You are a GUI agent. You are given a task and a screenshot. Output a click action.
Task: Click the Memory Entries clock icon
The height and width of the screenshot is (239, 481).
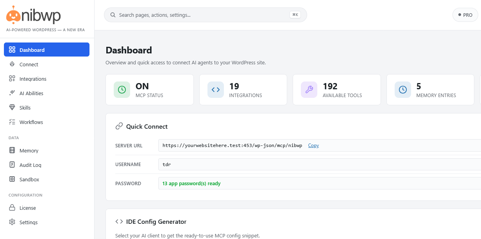point(403,90)
